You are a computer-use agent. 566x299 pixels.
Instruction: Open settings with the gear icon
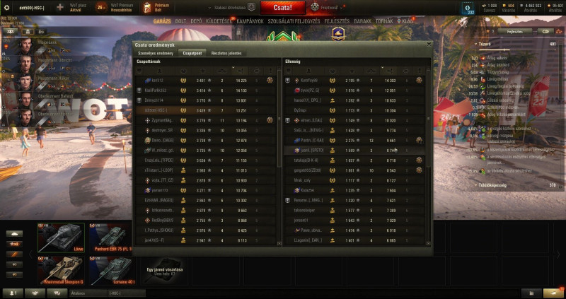click(6, 7)
